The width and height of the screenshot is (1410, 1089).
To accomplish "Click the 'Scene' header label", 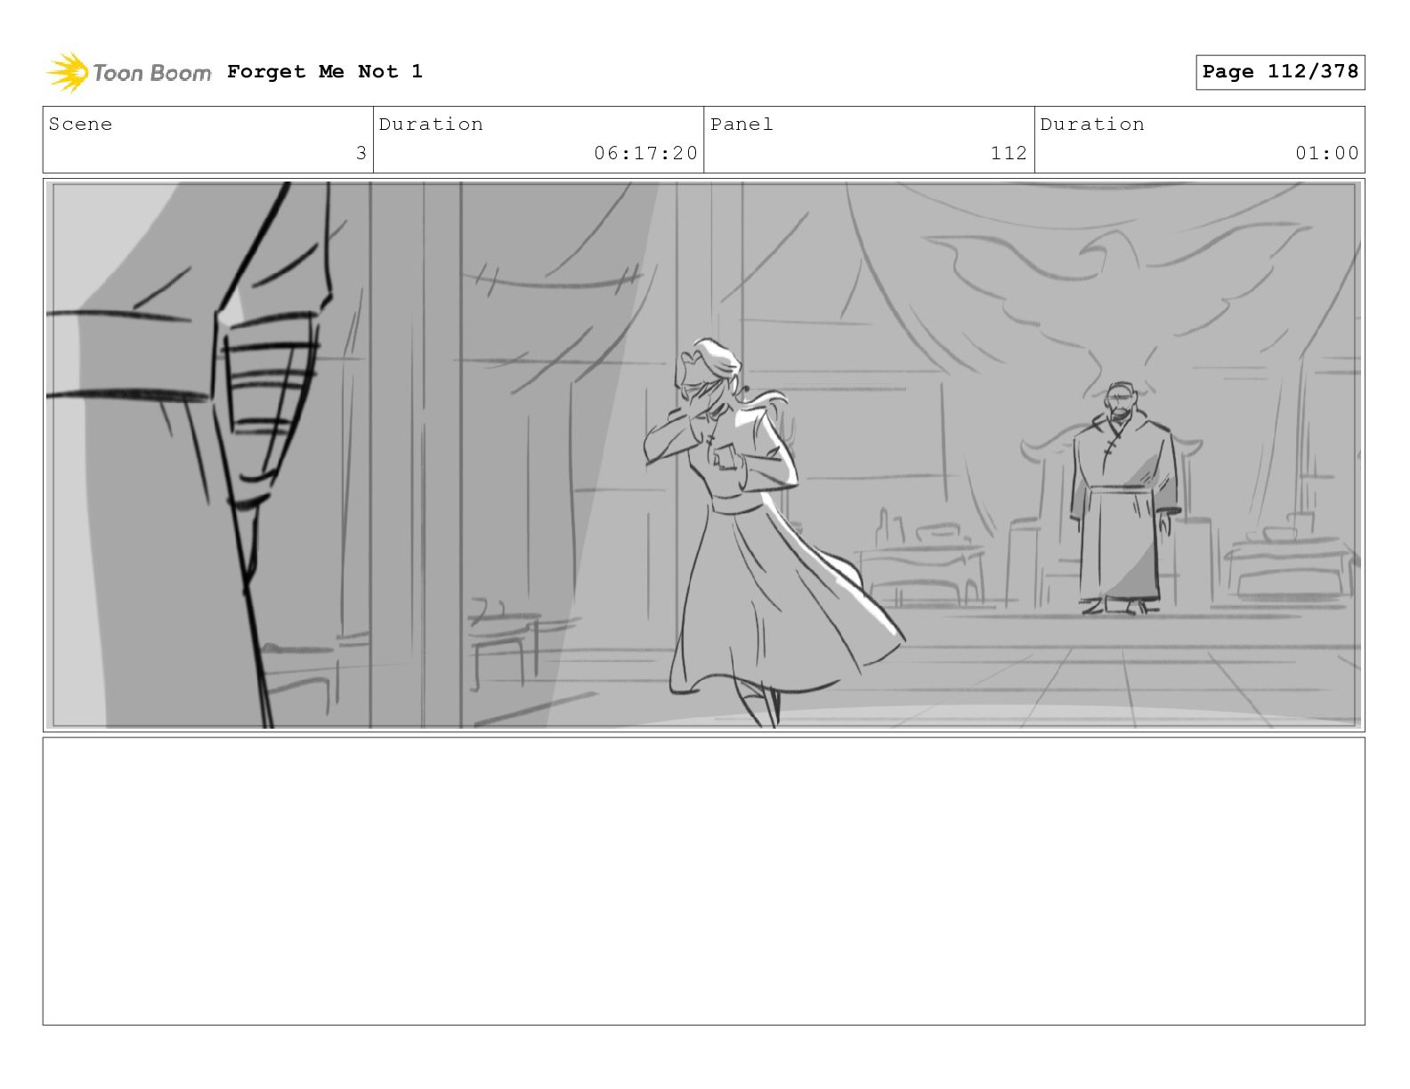I will pos(80,125).
